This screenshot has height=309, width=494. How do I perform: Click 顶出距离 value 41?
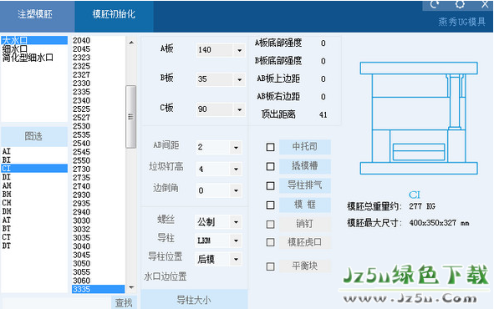click(x=323, y=115)
